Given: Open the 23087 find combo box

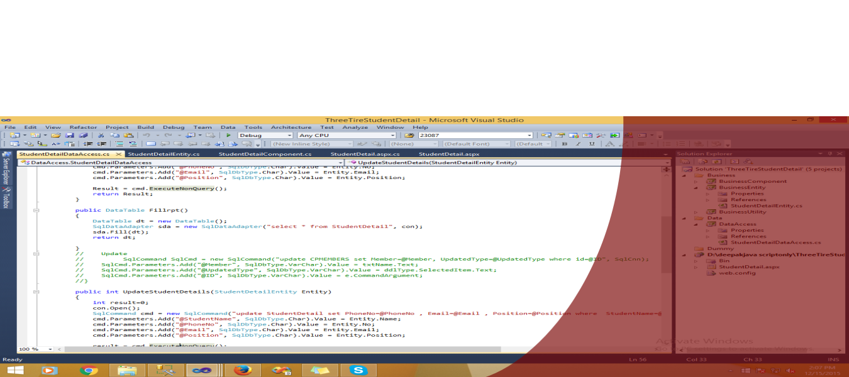Looking at the screenshot, I should click(530, 135).
